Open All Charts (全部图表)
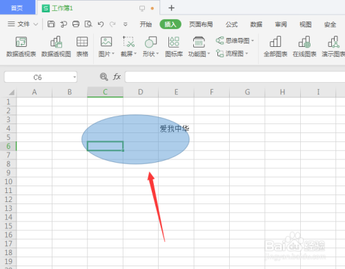Screen dimensions: 345x269 [x=275, y=47]
